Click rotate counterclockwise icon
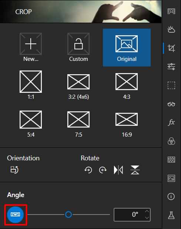This screenshot has width=181, height=229. (x=88, y=170)
